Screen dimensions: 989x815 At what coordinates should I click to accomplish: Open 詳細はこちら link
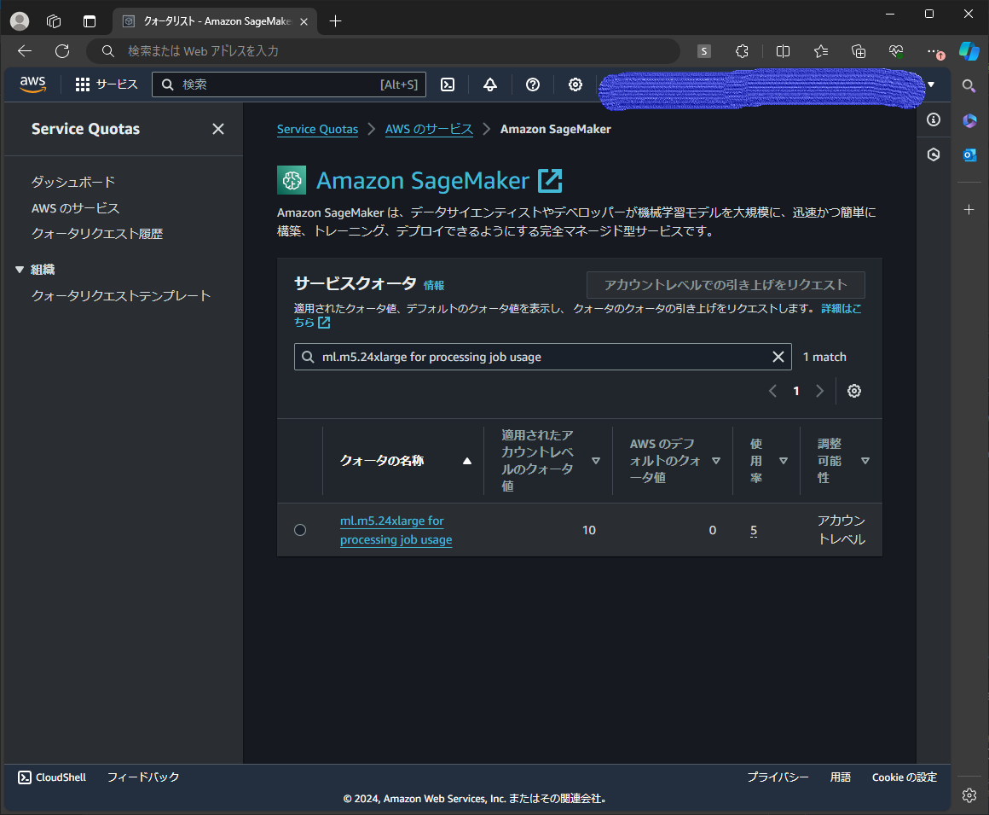click(841, 309)
